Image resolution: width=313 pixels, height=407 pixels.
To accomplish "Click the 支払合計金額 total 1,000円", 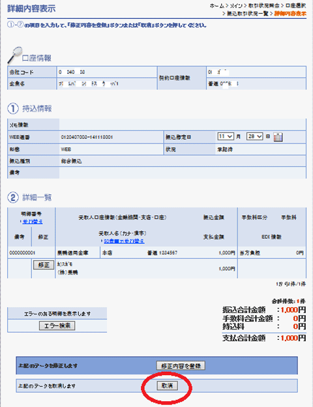I will pyautogui.click(x=293, y=338).
